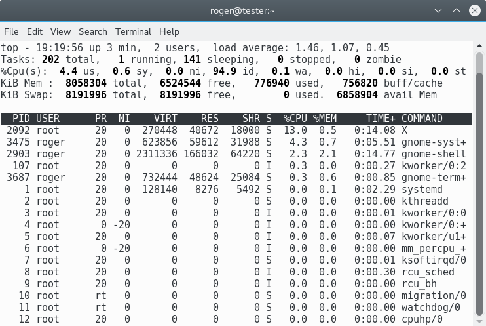Screen dimensions: 486x326
Task: Open the Edit menu
Action: tap(35, 31)
